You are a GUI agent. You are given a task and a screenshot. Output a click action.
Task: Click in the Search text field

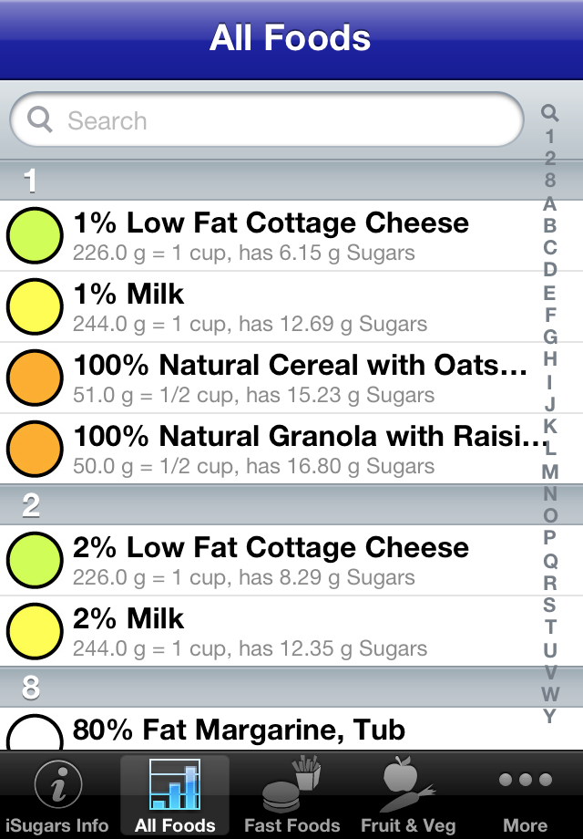(x=273, y=120)
